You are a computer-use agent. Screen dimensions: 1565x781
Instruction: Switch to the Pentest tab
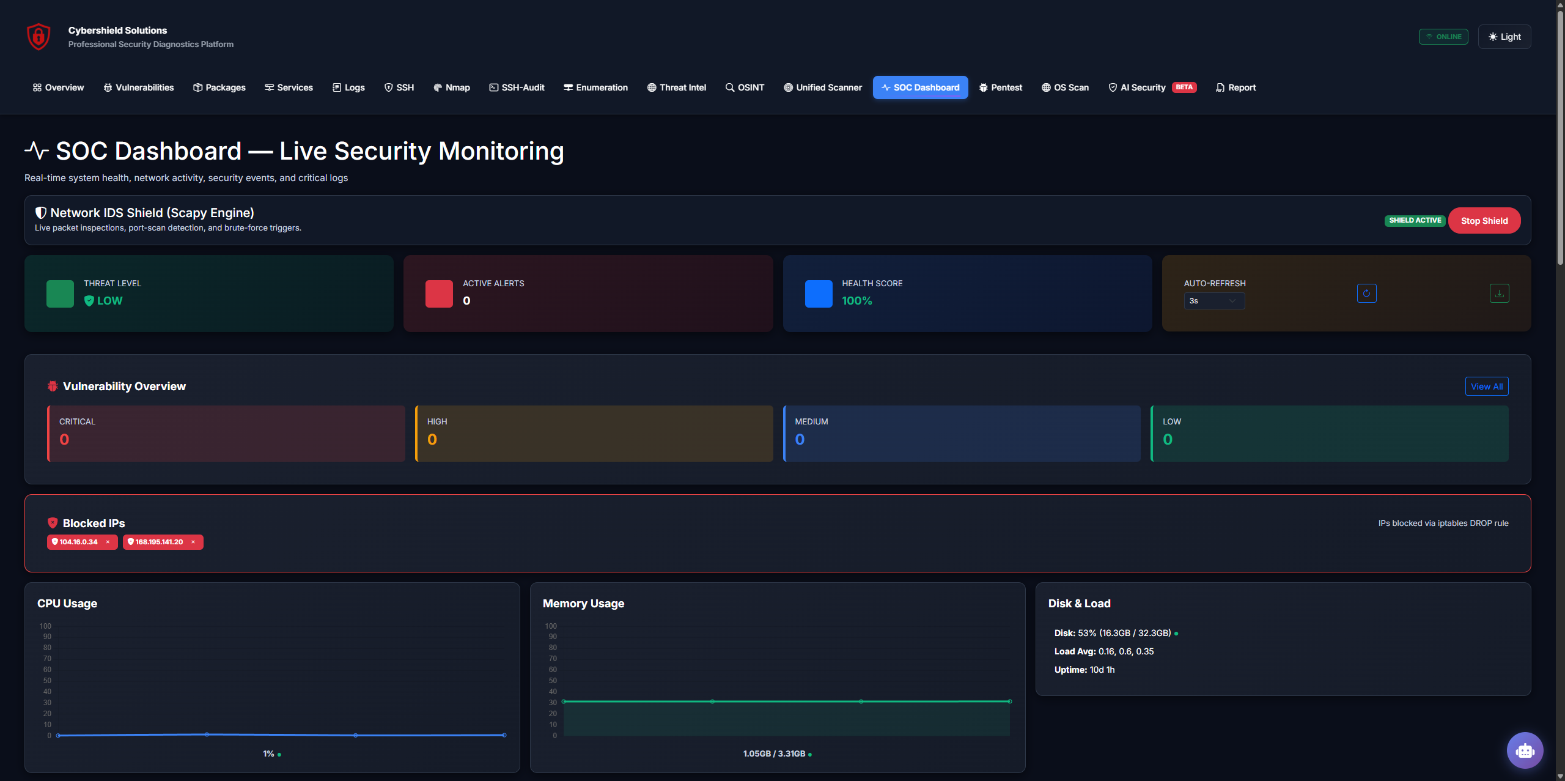[1001, 87]
